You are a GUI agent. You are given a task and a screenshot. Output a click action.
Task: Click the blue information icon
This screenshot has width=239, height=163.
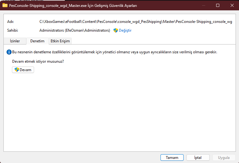point(9,52)
